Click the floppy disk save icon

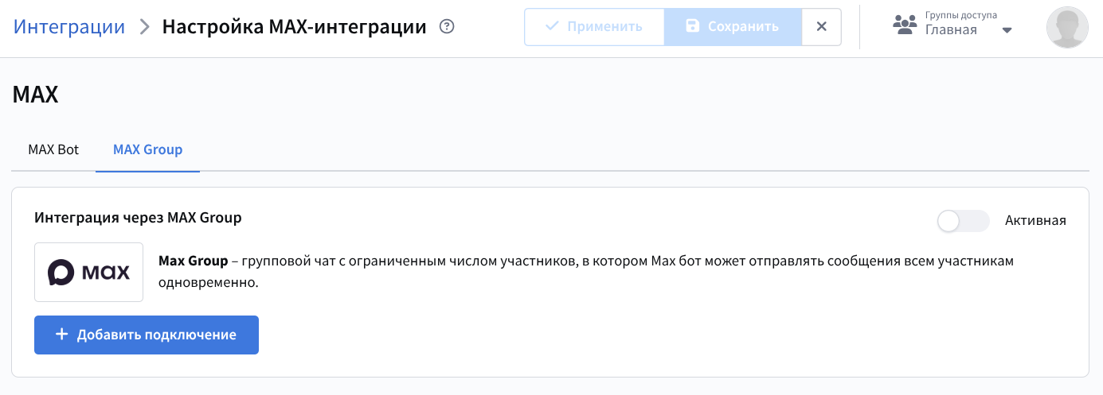pyautogui.click(x=692, y=26)
